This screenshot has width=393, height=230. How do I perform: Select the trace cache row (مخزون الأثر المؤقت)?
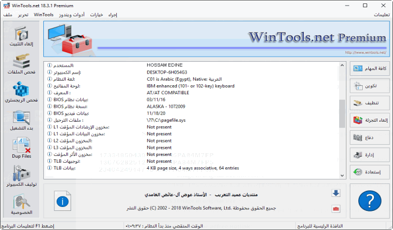[x=192, y=154]
